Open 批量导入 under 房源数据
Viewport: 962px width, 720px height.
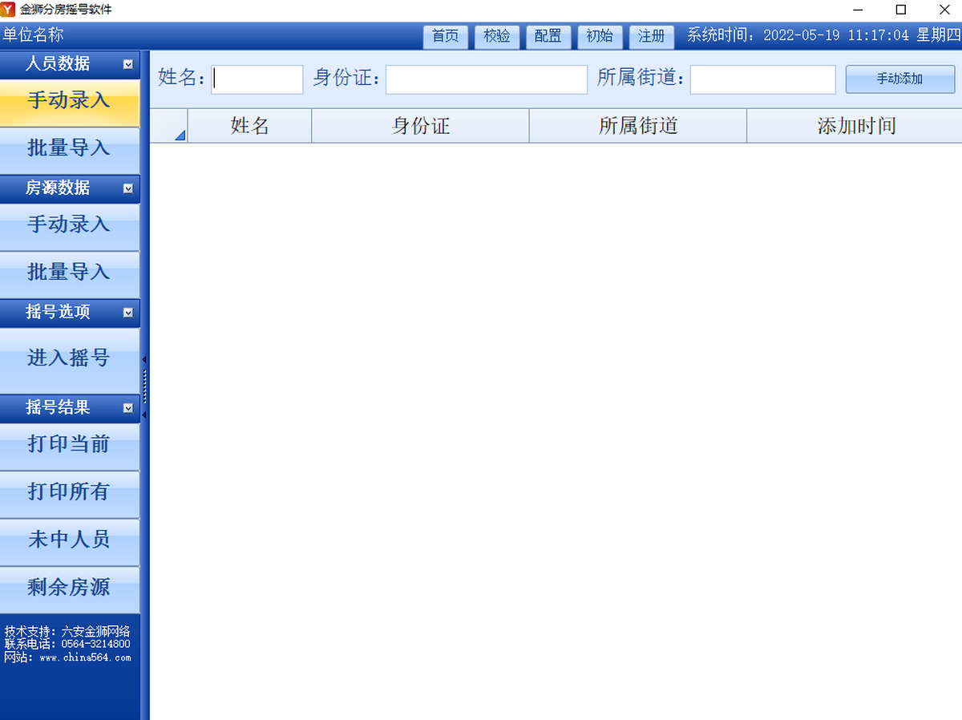[x=70, y=273]
